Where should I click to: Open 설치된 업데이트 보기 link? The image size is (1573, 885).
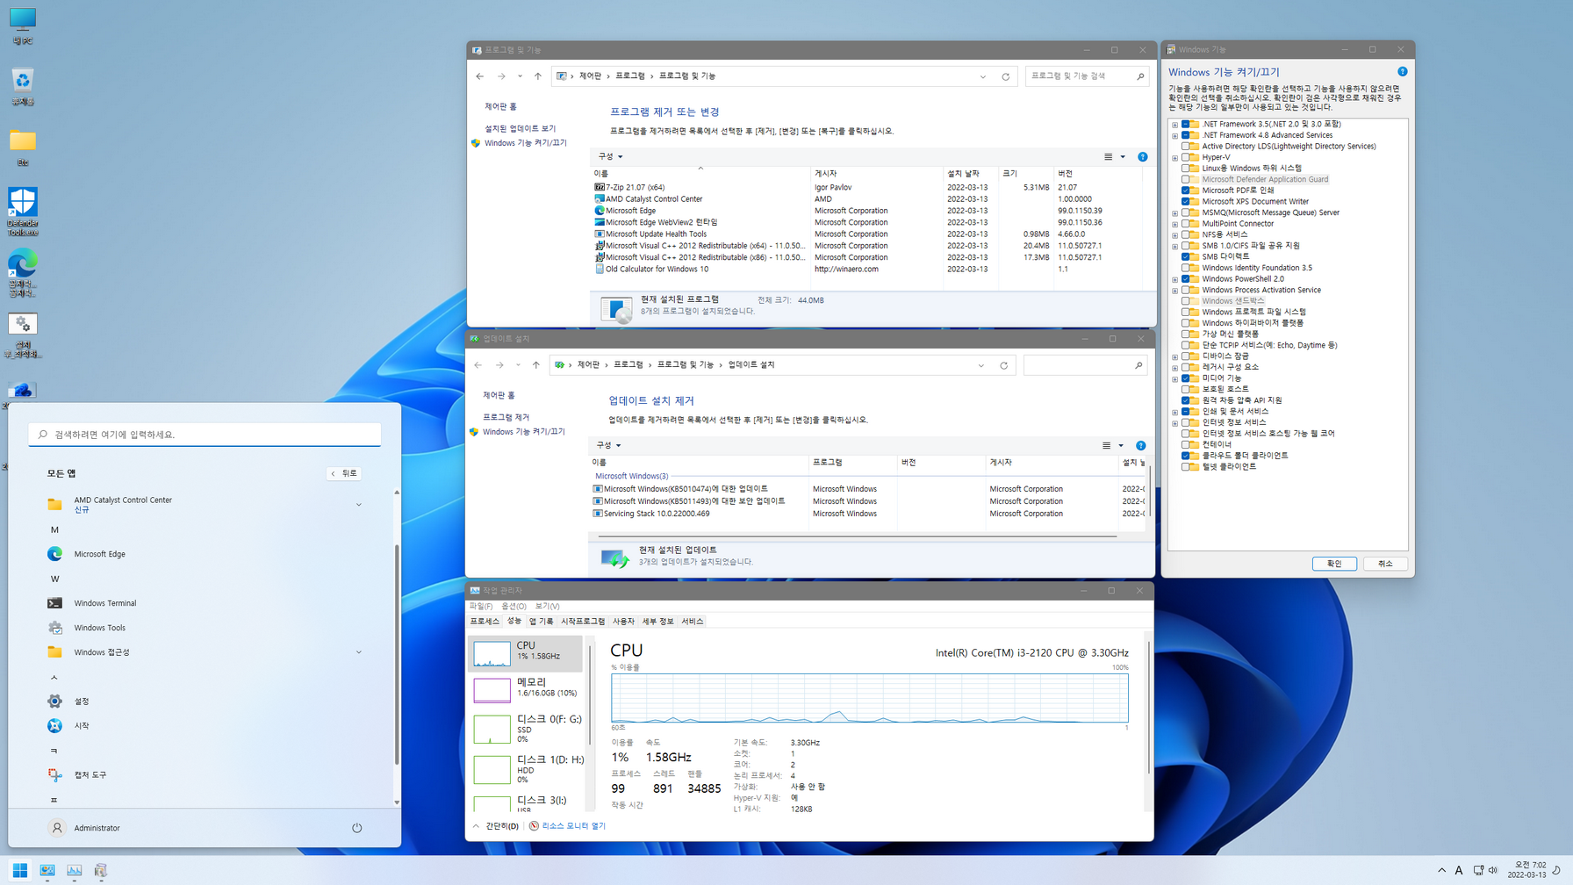click(521, 128)
